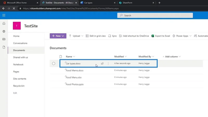Open the Food Menu.xlsx file
The height and width of the screenshot is (117, 208).
74,77
